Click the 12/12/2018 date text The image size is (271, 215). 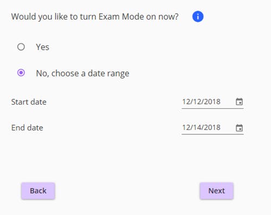pyautogui.click(x=201, y=102)
